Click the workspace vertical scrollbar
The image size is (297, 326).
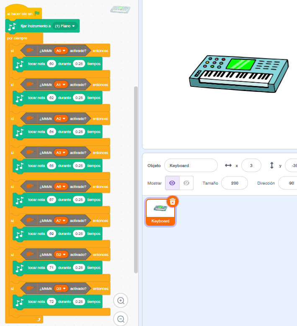(136, 180)
